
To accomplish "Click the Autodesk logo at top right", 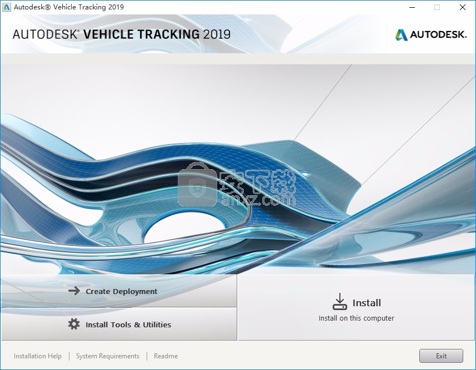I will click(431, 34).
